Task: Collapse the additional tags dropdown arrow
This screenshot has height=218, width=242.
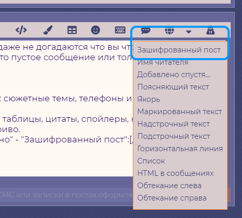Action: [188, 32]
